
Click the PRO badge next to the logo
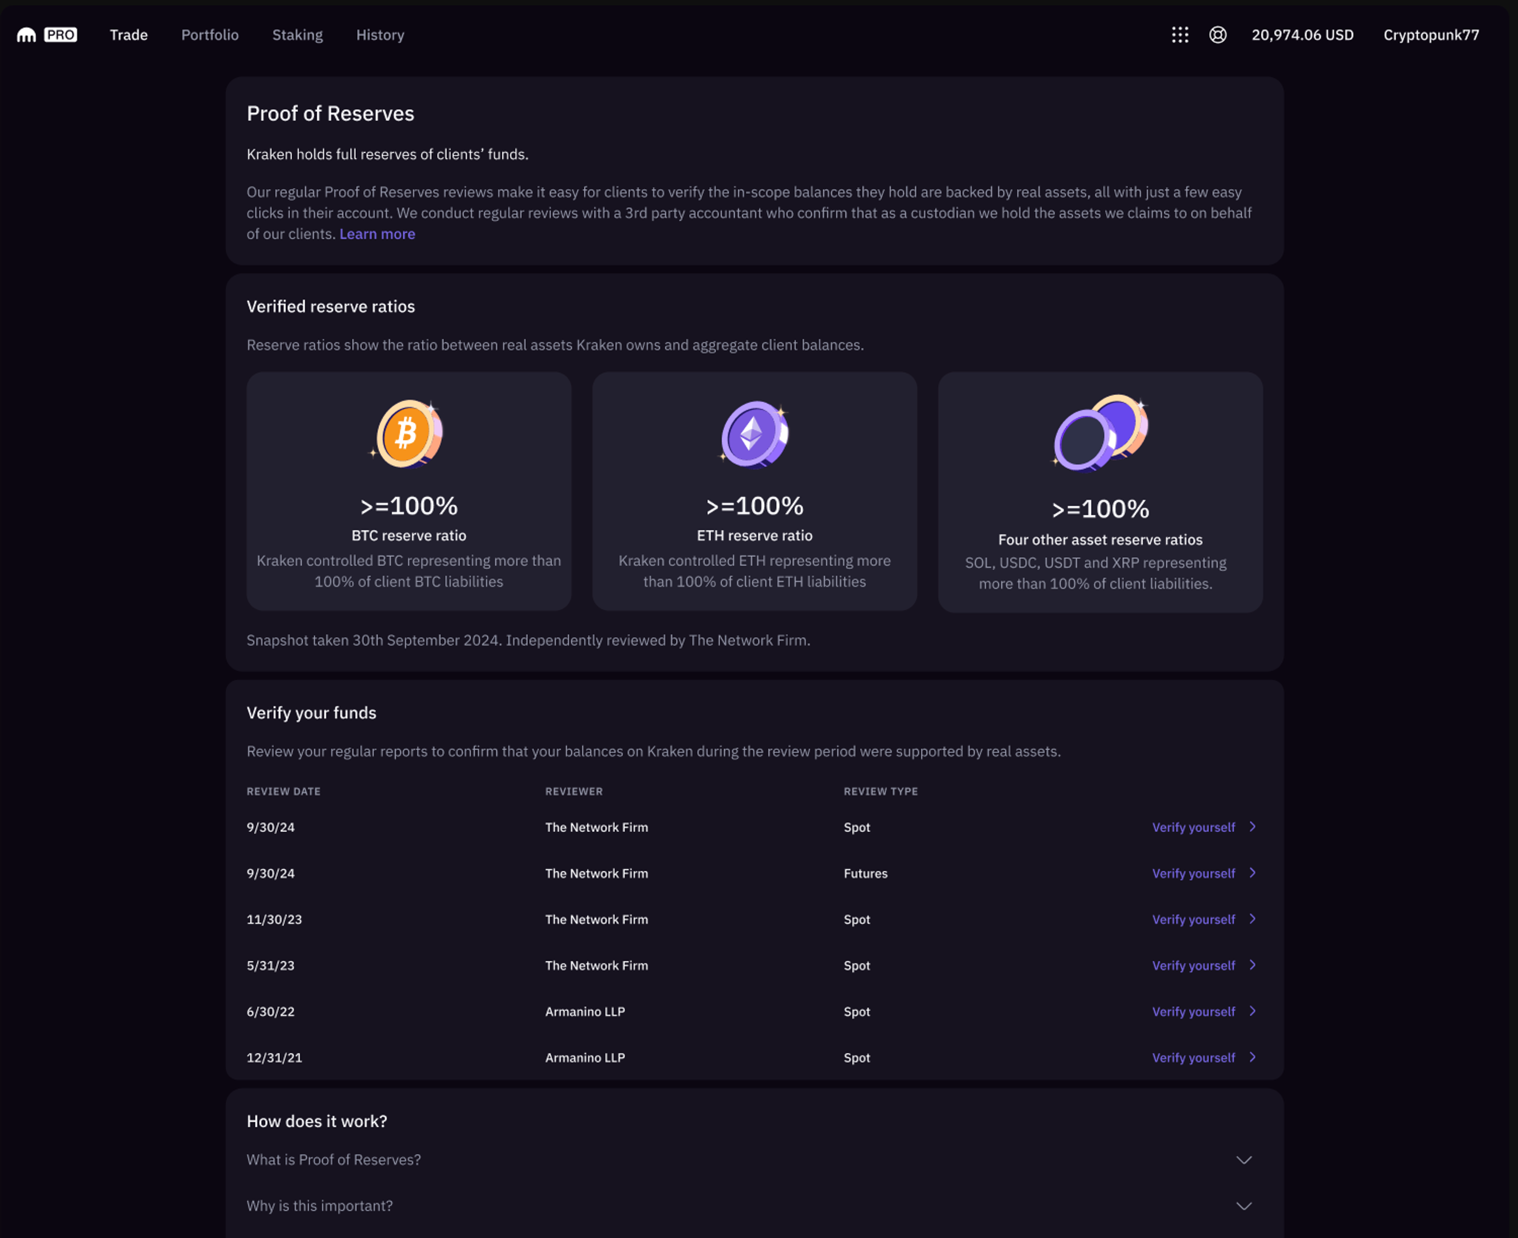[x=61, y=34]
